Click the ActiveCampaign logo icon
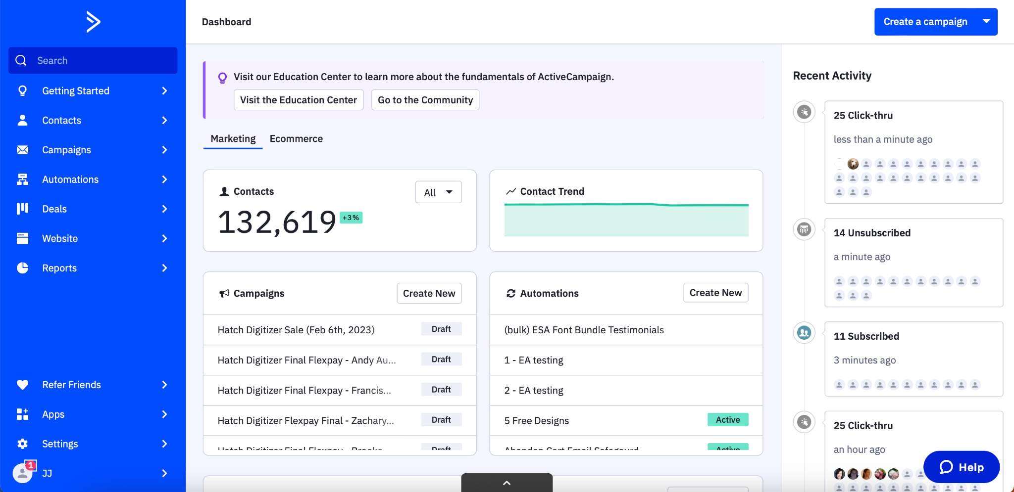Image resolution: width=1014 pixels, height=492 pixels. 93,22
